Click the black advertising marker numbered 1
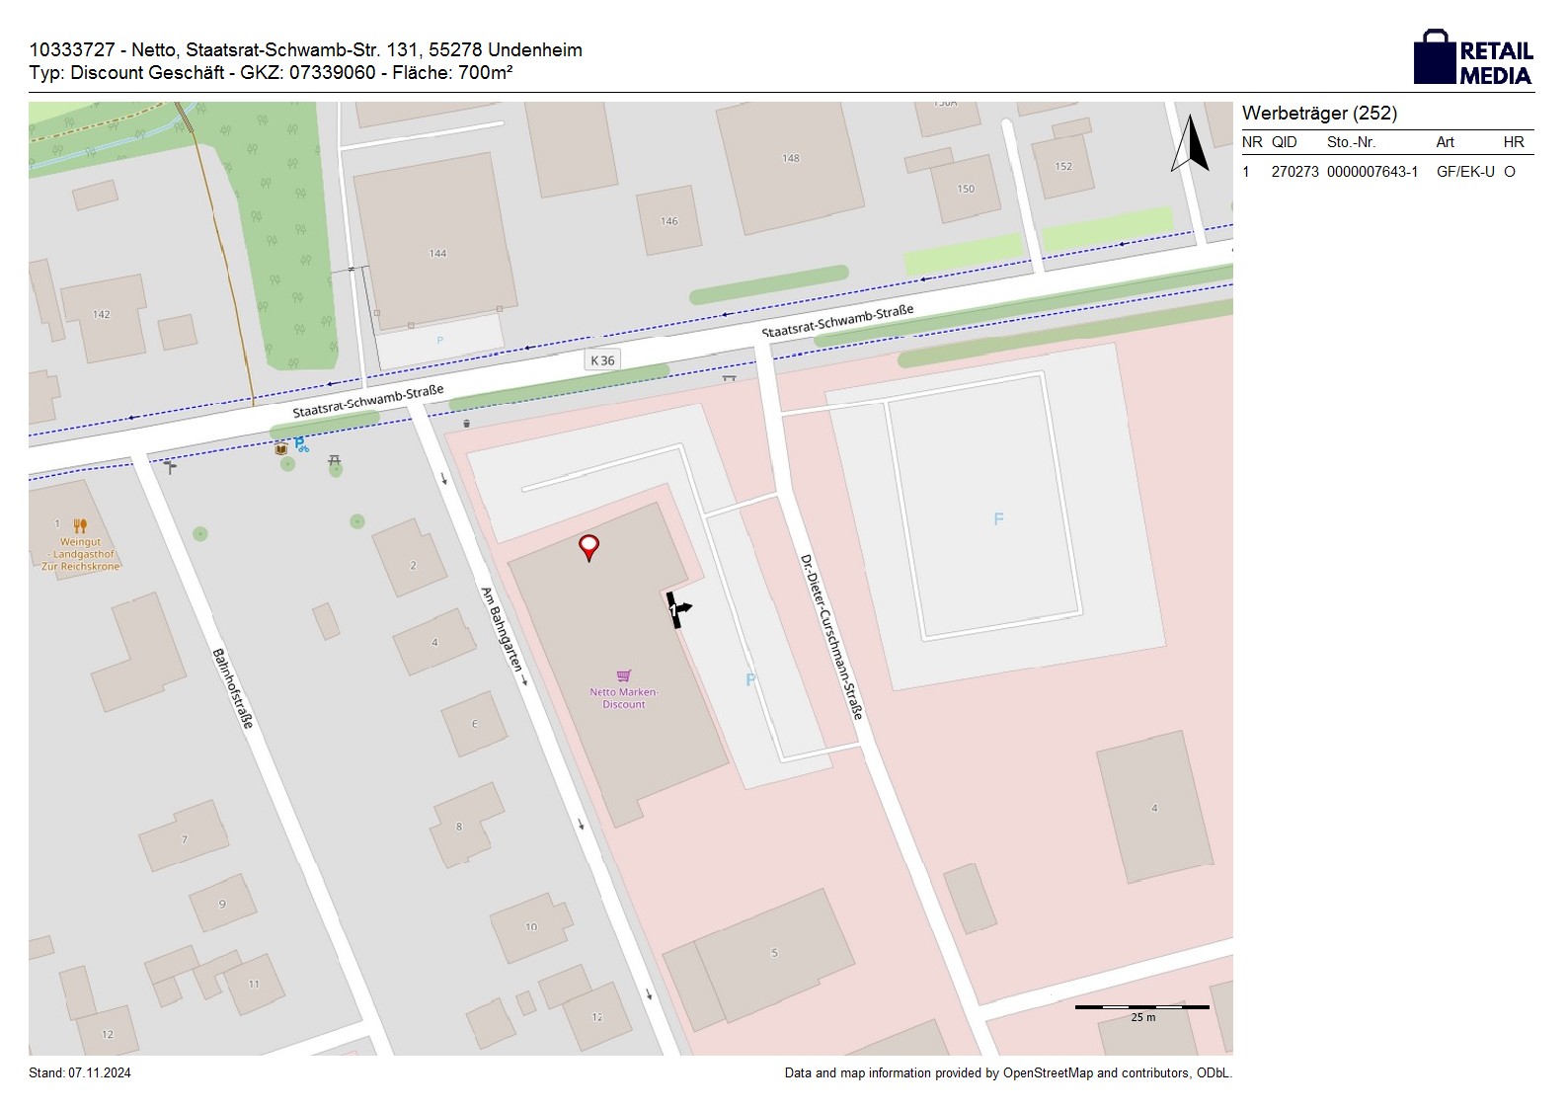Image resolution: width=1567 pixels, height=1109 pixels. (x=676, y=610)
